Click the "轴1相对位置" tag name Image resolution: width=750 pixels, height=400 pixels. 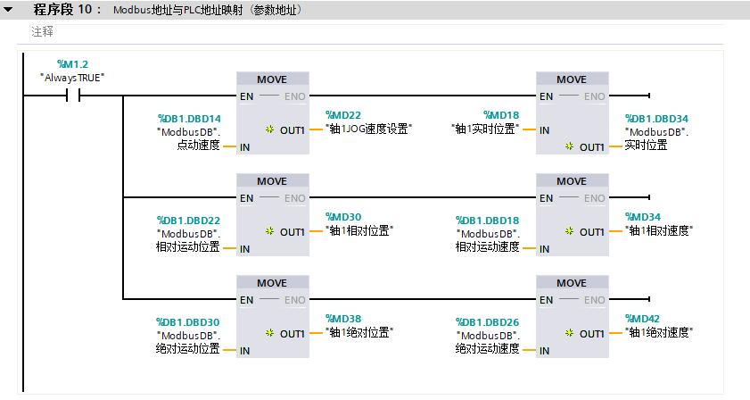point(359,230)
